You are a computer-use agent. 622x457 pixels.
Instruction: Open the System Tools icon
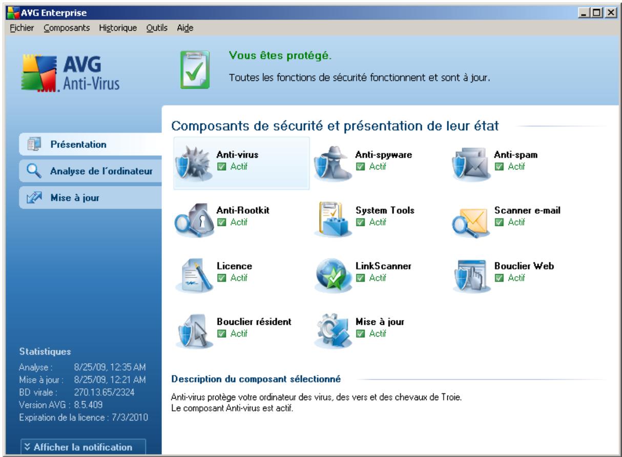click(333, 219)
